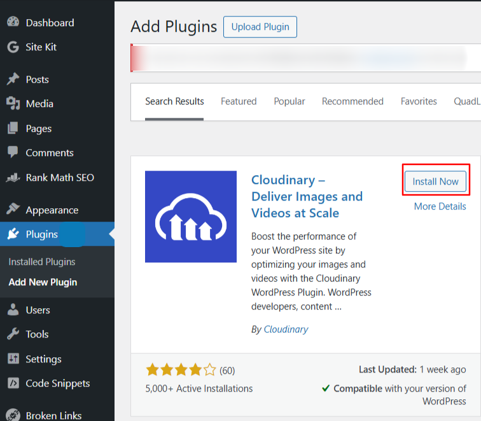The height and width of the screenshot is (421, 481).
Task: Open the Cloudinary author link
Action: coord(286,329)
